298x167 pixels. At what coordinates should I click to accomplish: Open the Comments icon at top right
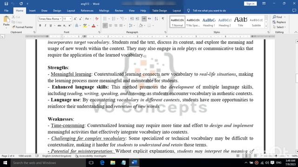pyautogui.click(x=294, y=11)
